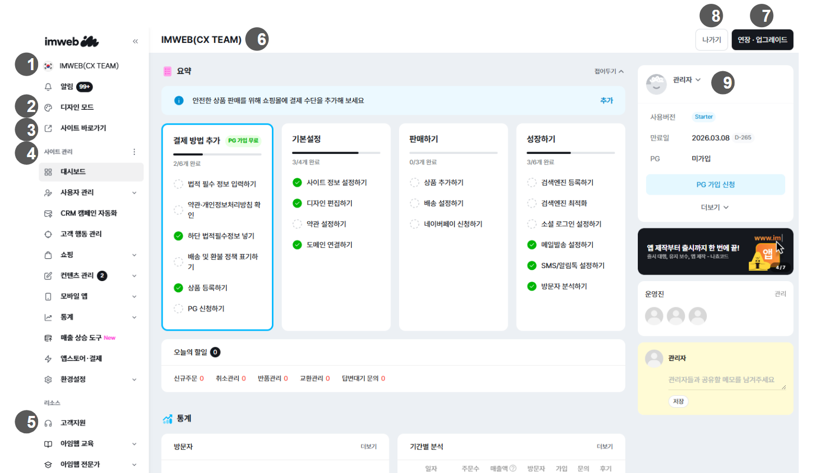Expand the 컨텐츠 관리 submenu chevron
This screenshot has height=473, width=814.
point(134,276)
